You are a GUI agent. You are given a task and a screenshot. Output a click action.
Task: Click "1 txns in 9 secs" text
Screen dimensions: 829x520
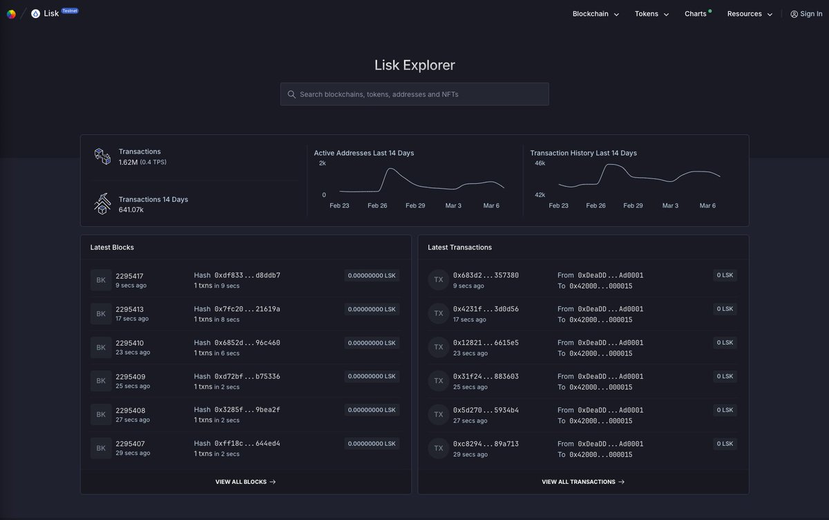[217, 286]
